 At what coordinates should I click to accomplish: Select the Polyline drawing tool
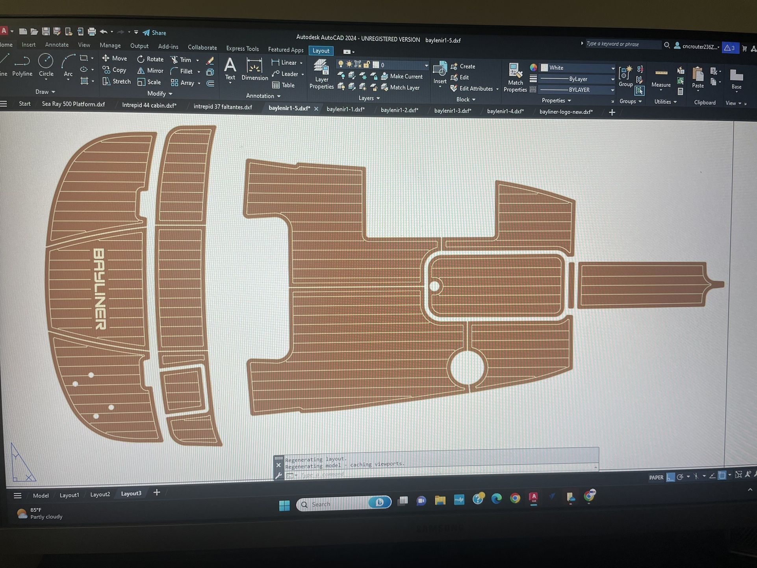coord(22,65)
